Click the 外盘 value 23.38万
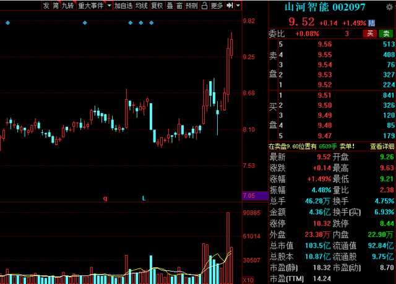 pos(317,235)
